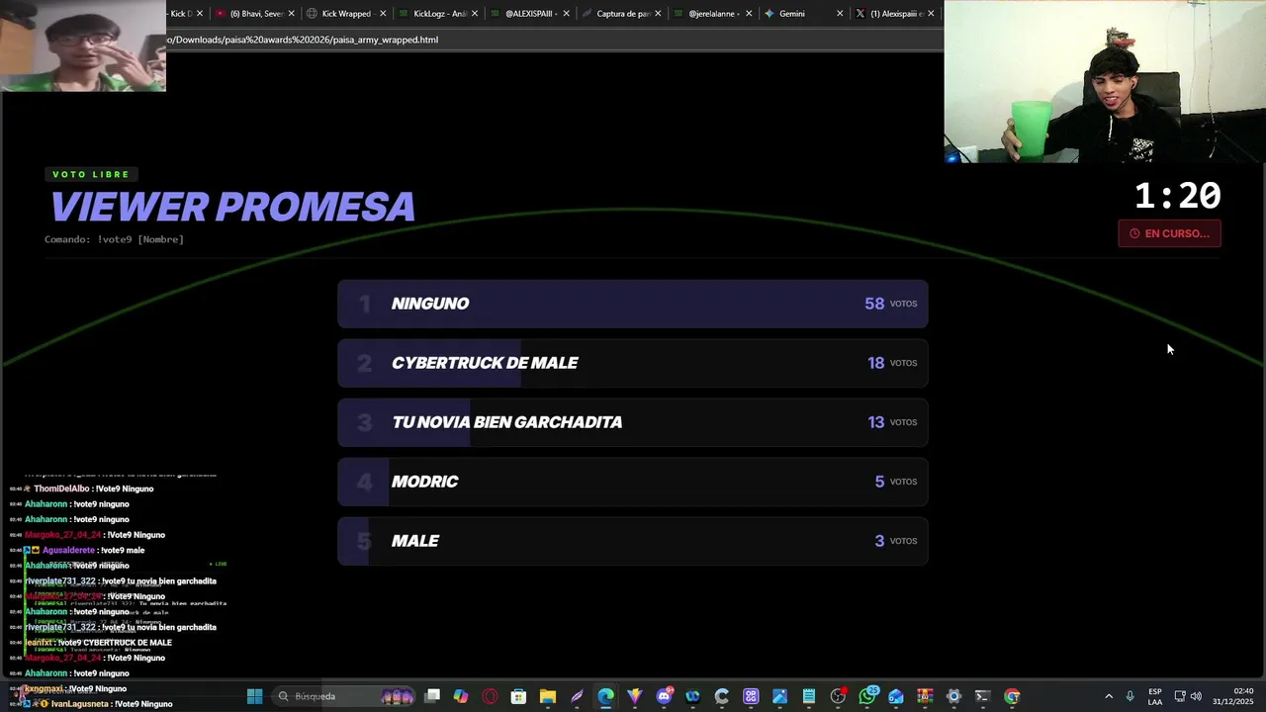This screenshot has width=1266, height=712.
Task: Open the purple square app on taskbar
Action: point(751,696)
